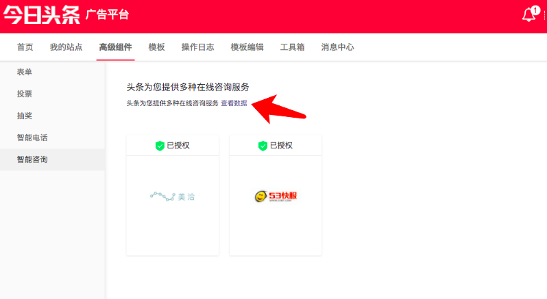Click the notification bell icon

[528, 16]
